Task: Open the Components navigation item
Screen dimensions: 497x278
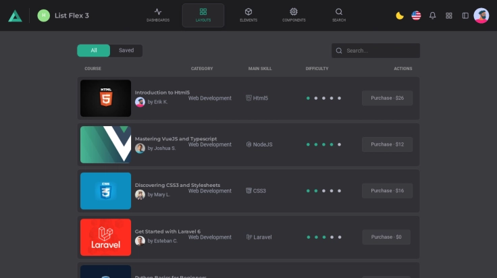Action: point(294,15)
